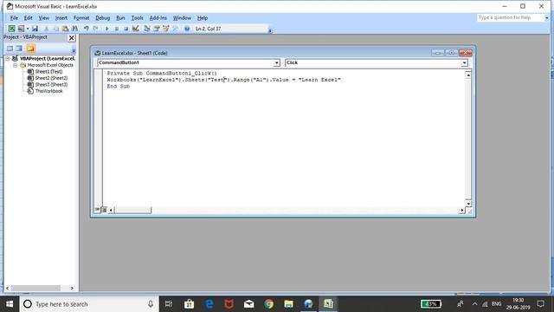Click the Visual Basic Help toolbar icon
Viewport: 554px width, 312px height.
click(187, 29)
